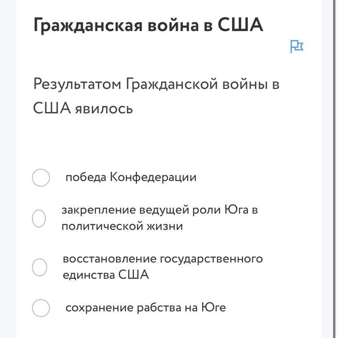Pick the 'сохранение рабства на Юге' radio button

(41, 308)
